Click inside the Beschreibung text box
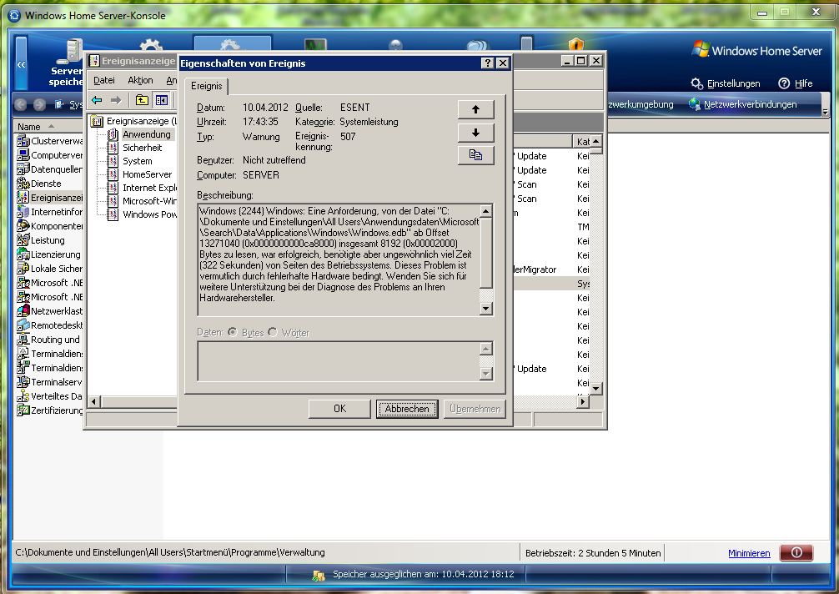The image size is (839, 594). (339, 259)
